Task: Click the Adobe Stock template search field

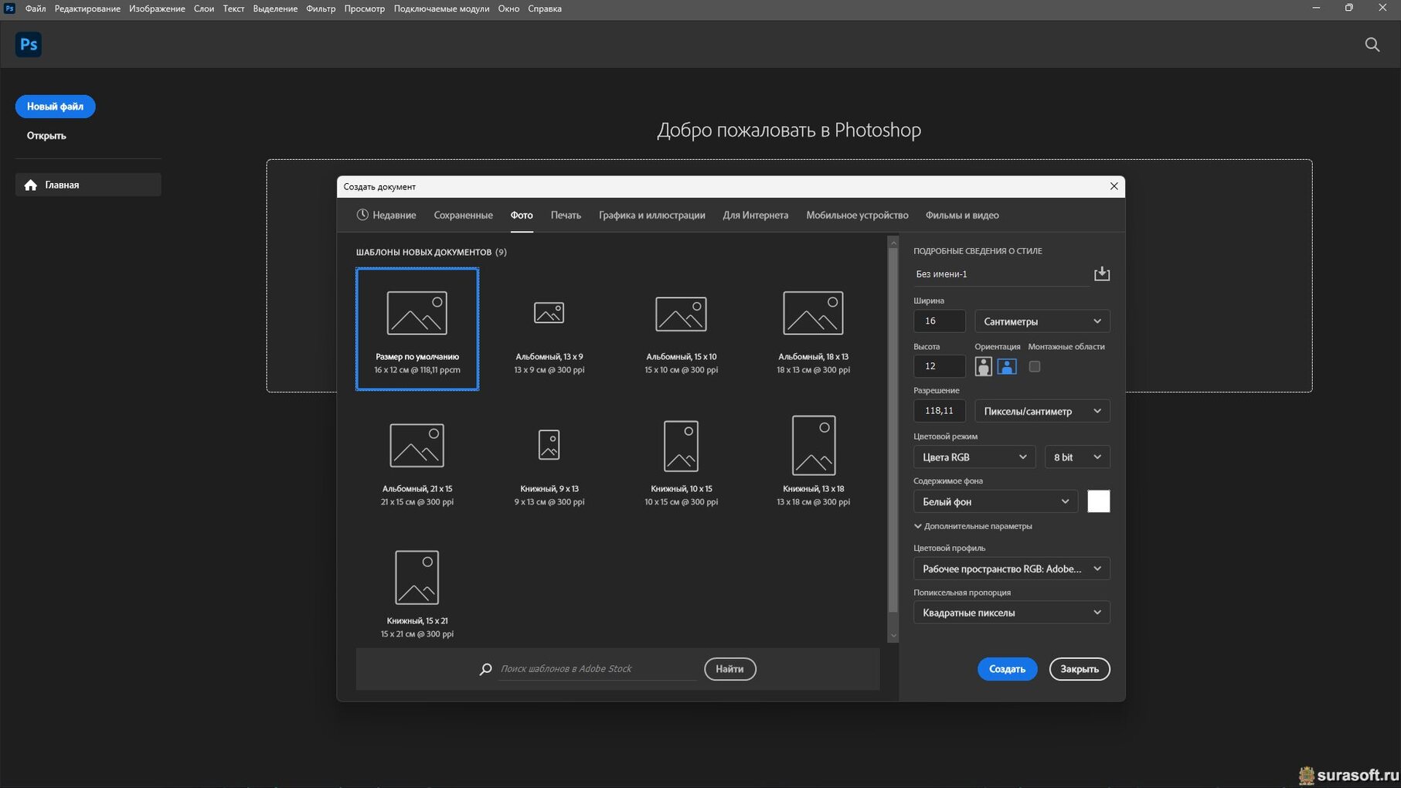Action: 597,669
